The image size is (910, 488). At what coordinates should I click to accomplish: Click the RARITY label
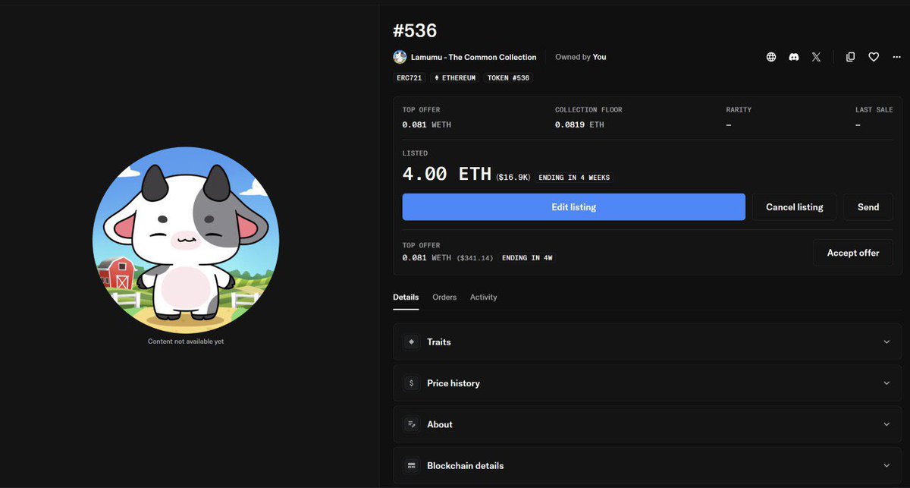(739, 110)
